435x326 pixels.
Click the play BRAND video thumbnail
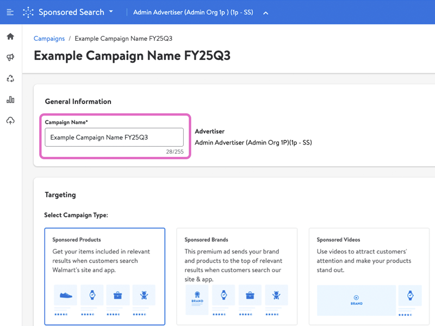click(x=357, y=300)
